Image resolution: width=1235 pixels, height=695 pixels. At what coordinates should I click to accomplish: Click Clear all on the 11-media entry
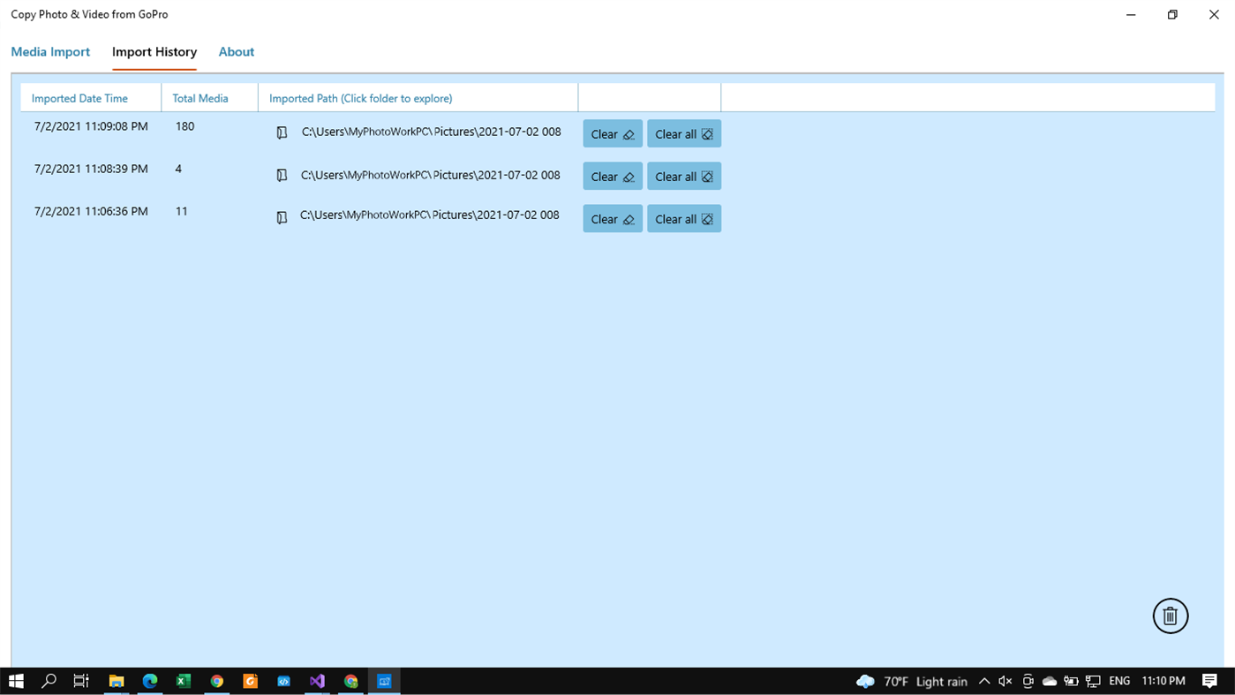(x=683, y=218)
